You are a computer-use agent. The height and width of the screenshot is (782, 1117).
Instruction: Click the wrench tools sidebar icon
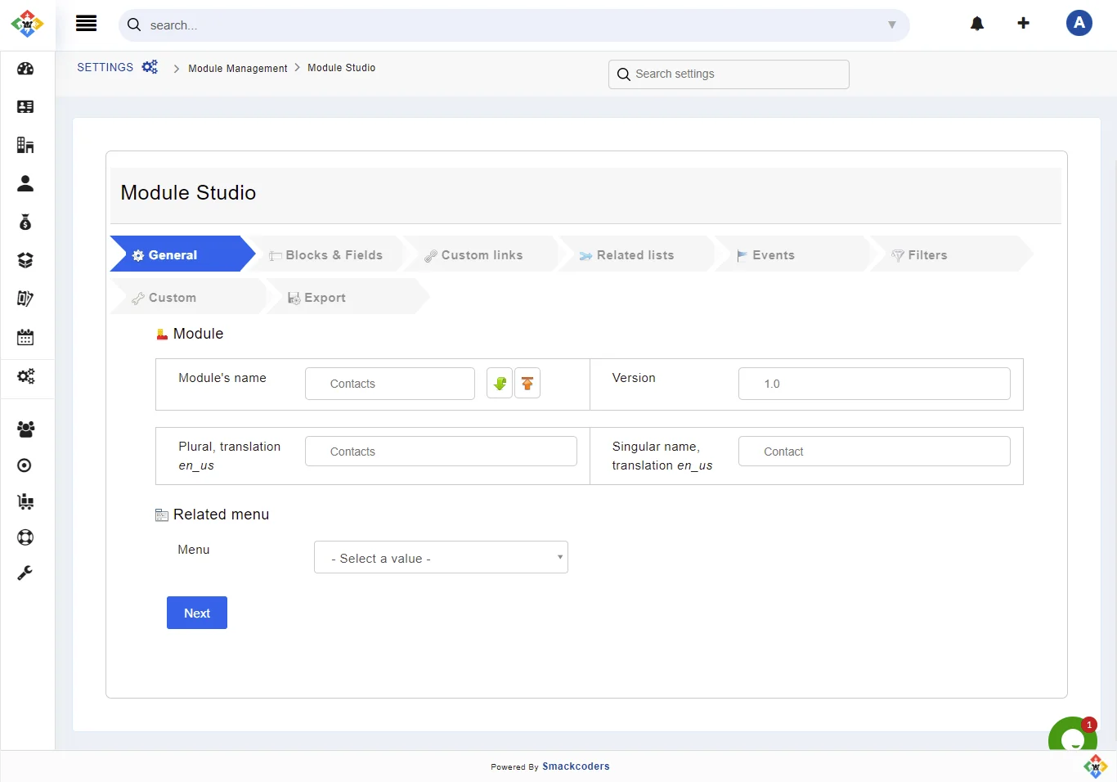click(25, 573)
